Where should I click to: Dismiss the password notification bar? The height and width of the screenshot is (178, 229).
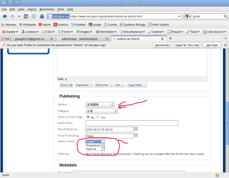coord(225,45)
